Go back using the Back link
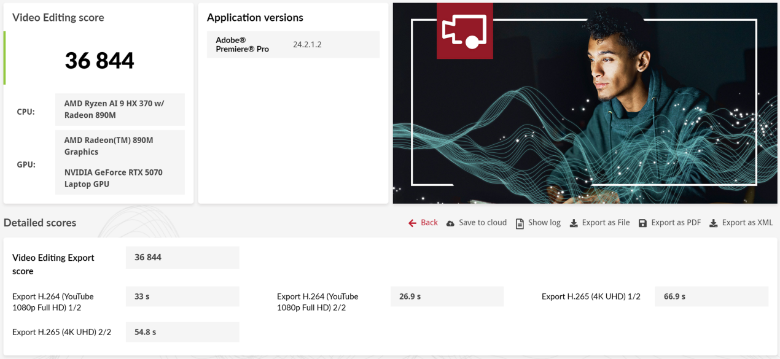Screen dimensions: 780x359 pos(429,223)
